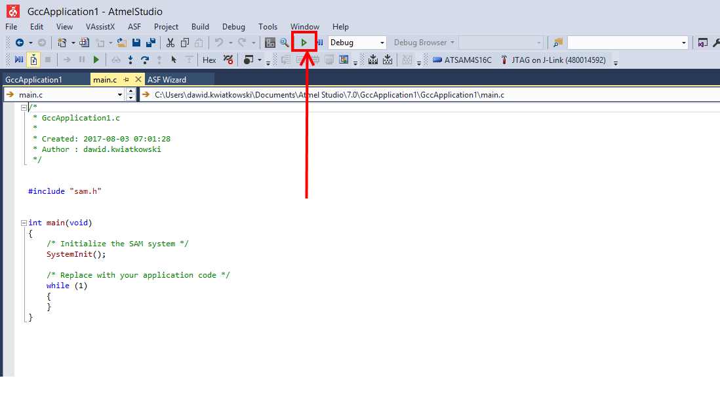
Task: Open the ATSAM4S16C device settings
Action: point(462,60)
